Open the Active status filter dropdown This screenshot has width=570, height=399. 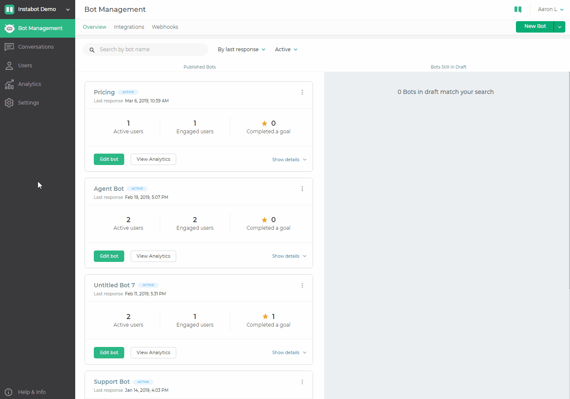[x=286, y=50]
